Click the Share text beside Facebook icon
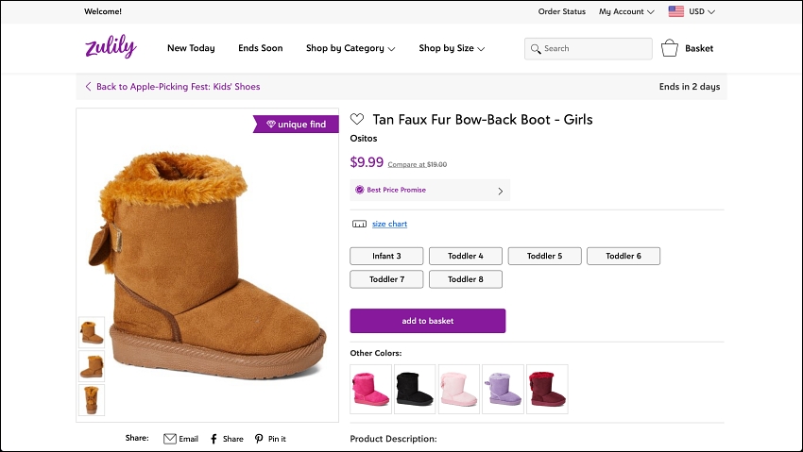This screenshot has height=452, width=803. pyautogui.click(x=233, y=439)
